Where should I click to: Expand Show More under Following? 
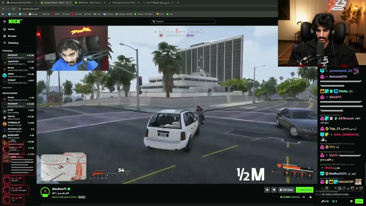[7, 88]
